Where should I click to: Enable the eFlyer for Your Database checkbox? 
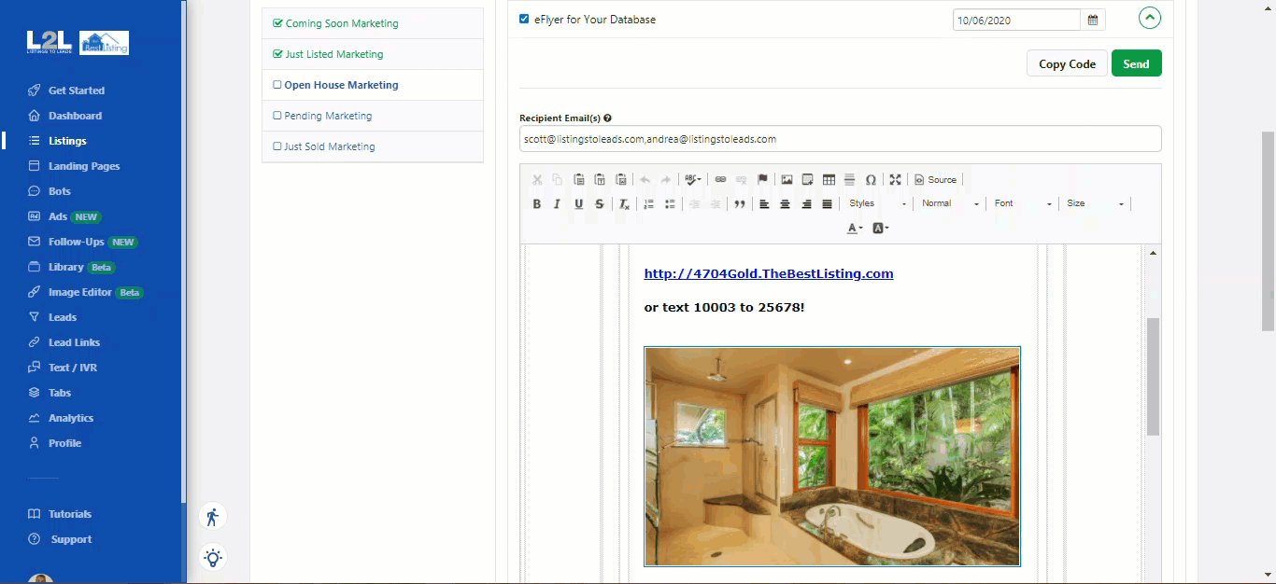tap(524, 18)
